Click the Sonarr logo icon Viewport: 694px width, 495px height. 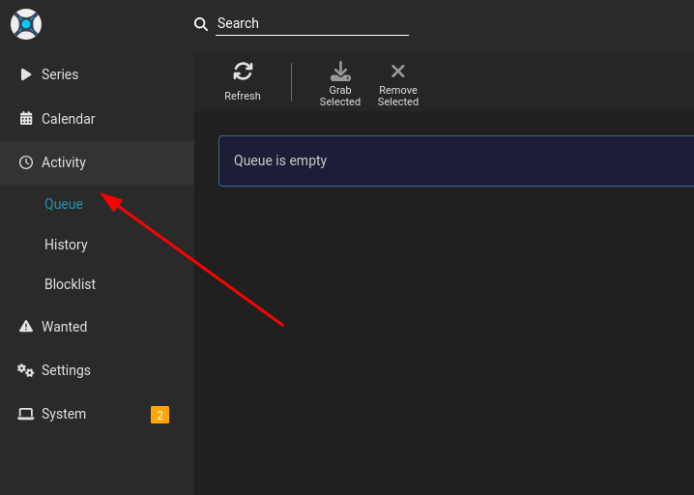tap(26, 24)
